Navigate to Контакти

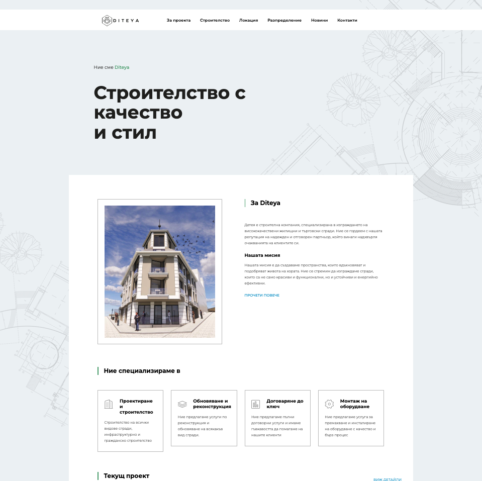point(347,20)
